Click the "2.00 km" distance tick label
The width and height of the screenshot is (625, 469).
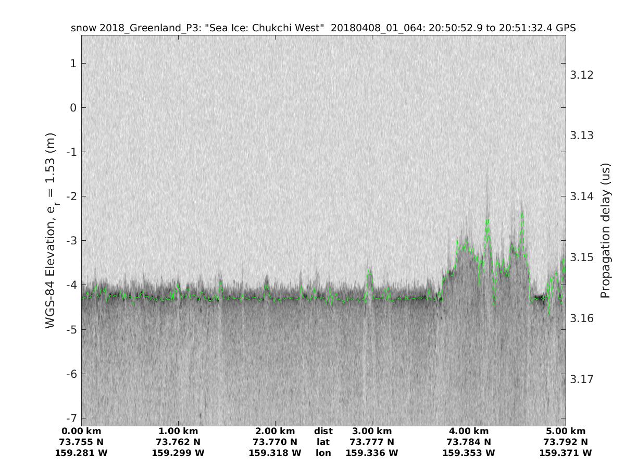pyautogui.click(x=275, y=431)
